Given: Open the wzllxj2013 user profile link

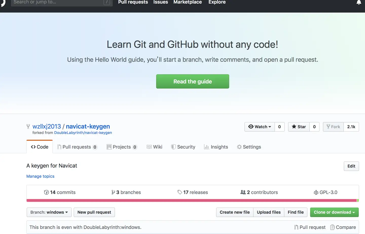Looking at the screenshot, I should [x=47, y=126].
